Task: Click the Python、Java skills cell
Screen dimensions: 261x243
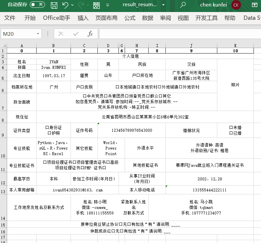Action: [53, 148]
